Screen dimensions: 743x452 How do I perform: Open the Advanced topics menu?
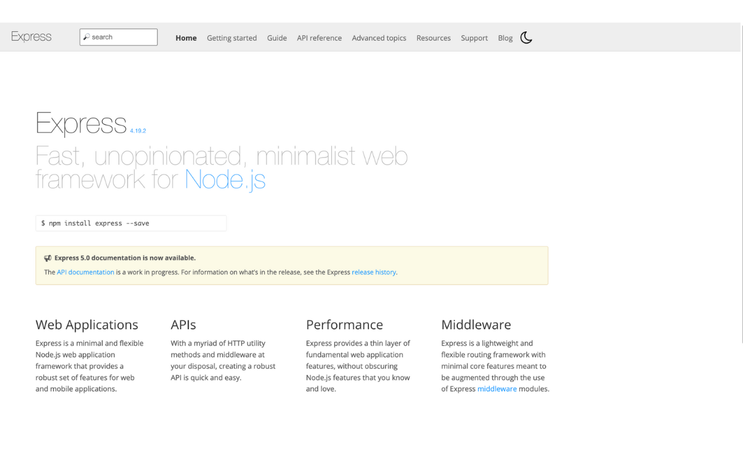379,38
